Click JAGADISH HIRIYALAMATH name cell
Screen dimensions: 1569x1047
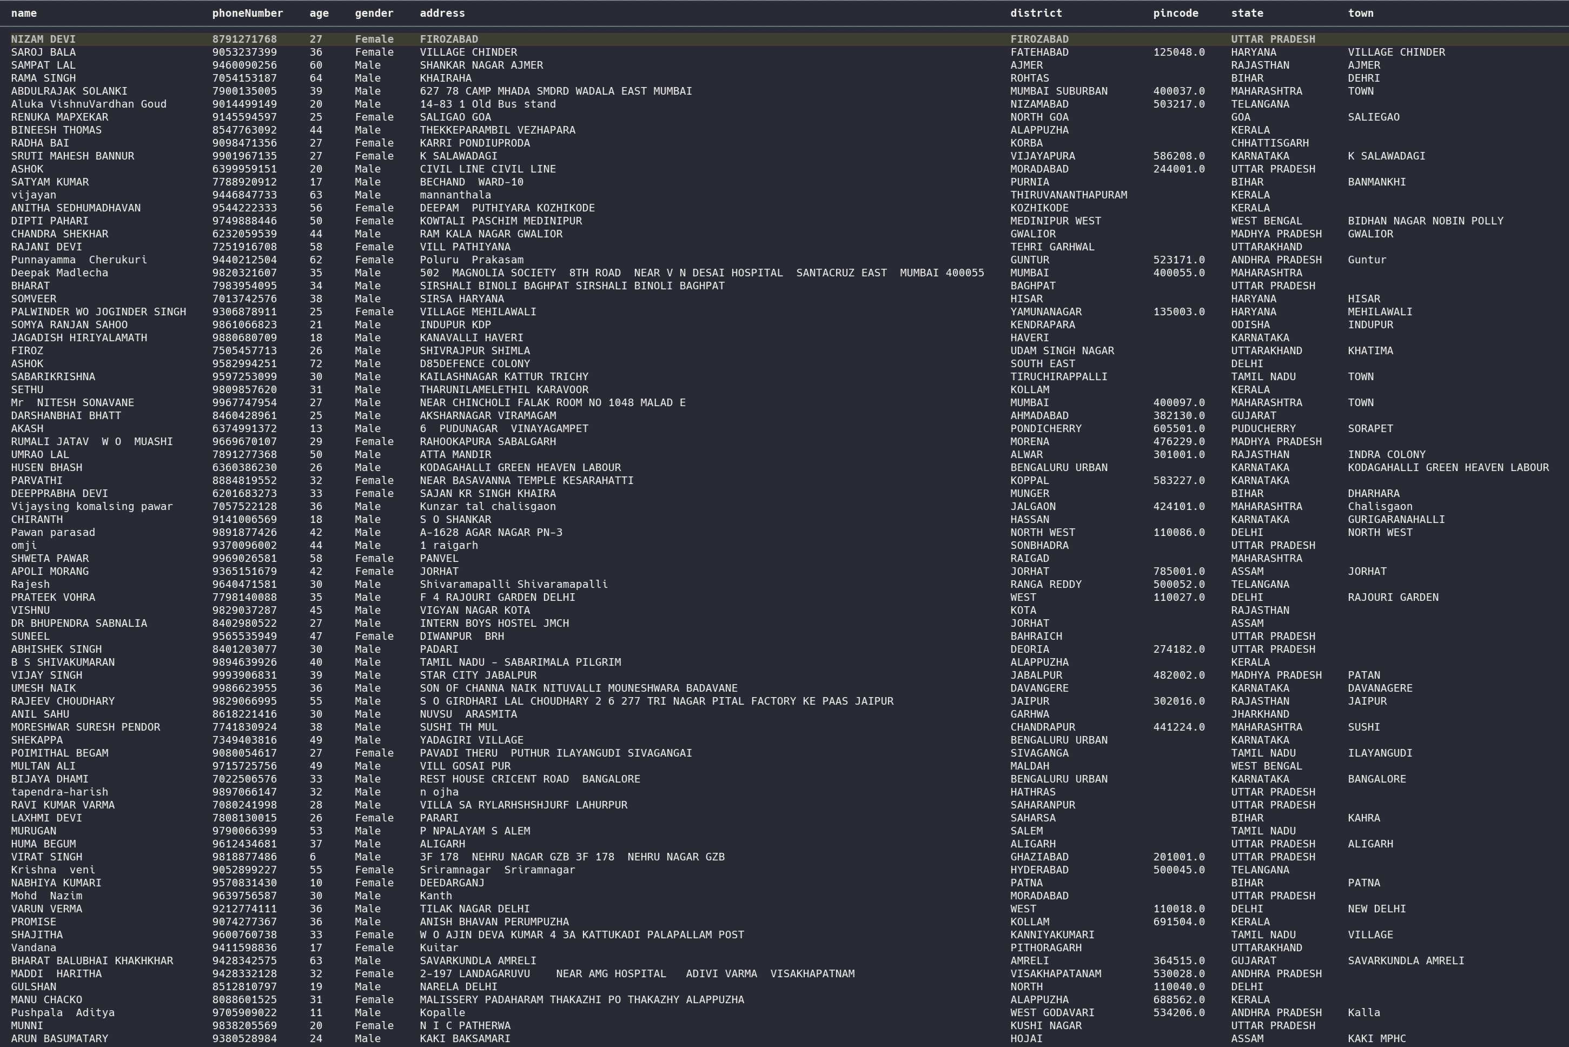pos(79,338)
